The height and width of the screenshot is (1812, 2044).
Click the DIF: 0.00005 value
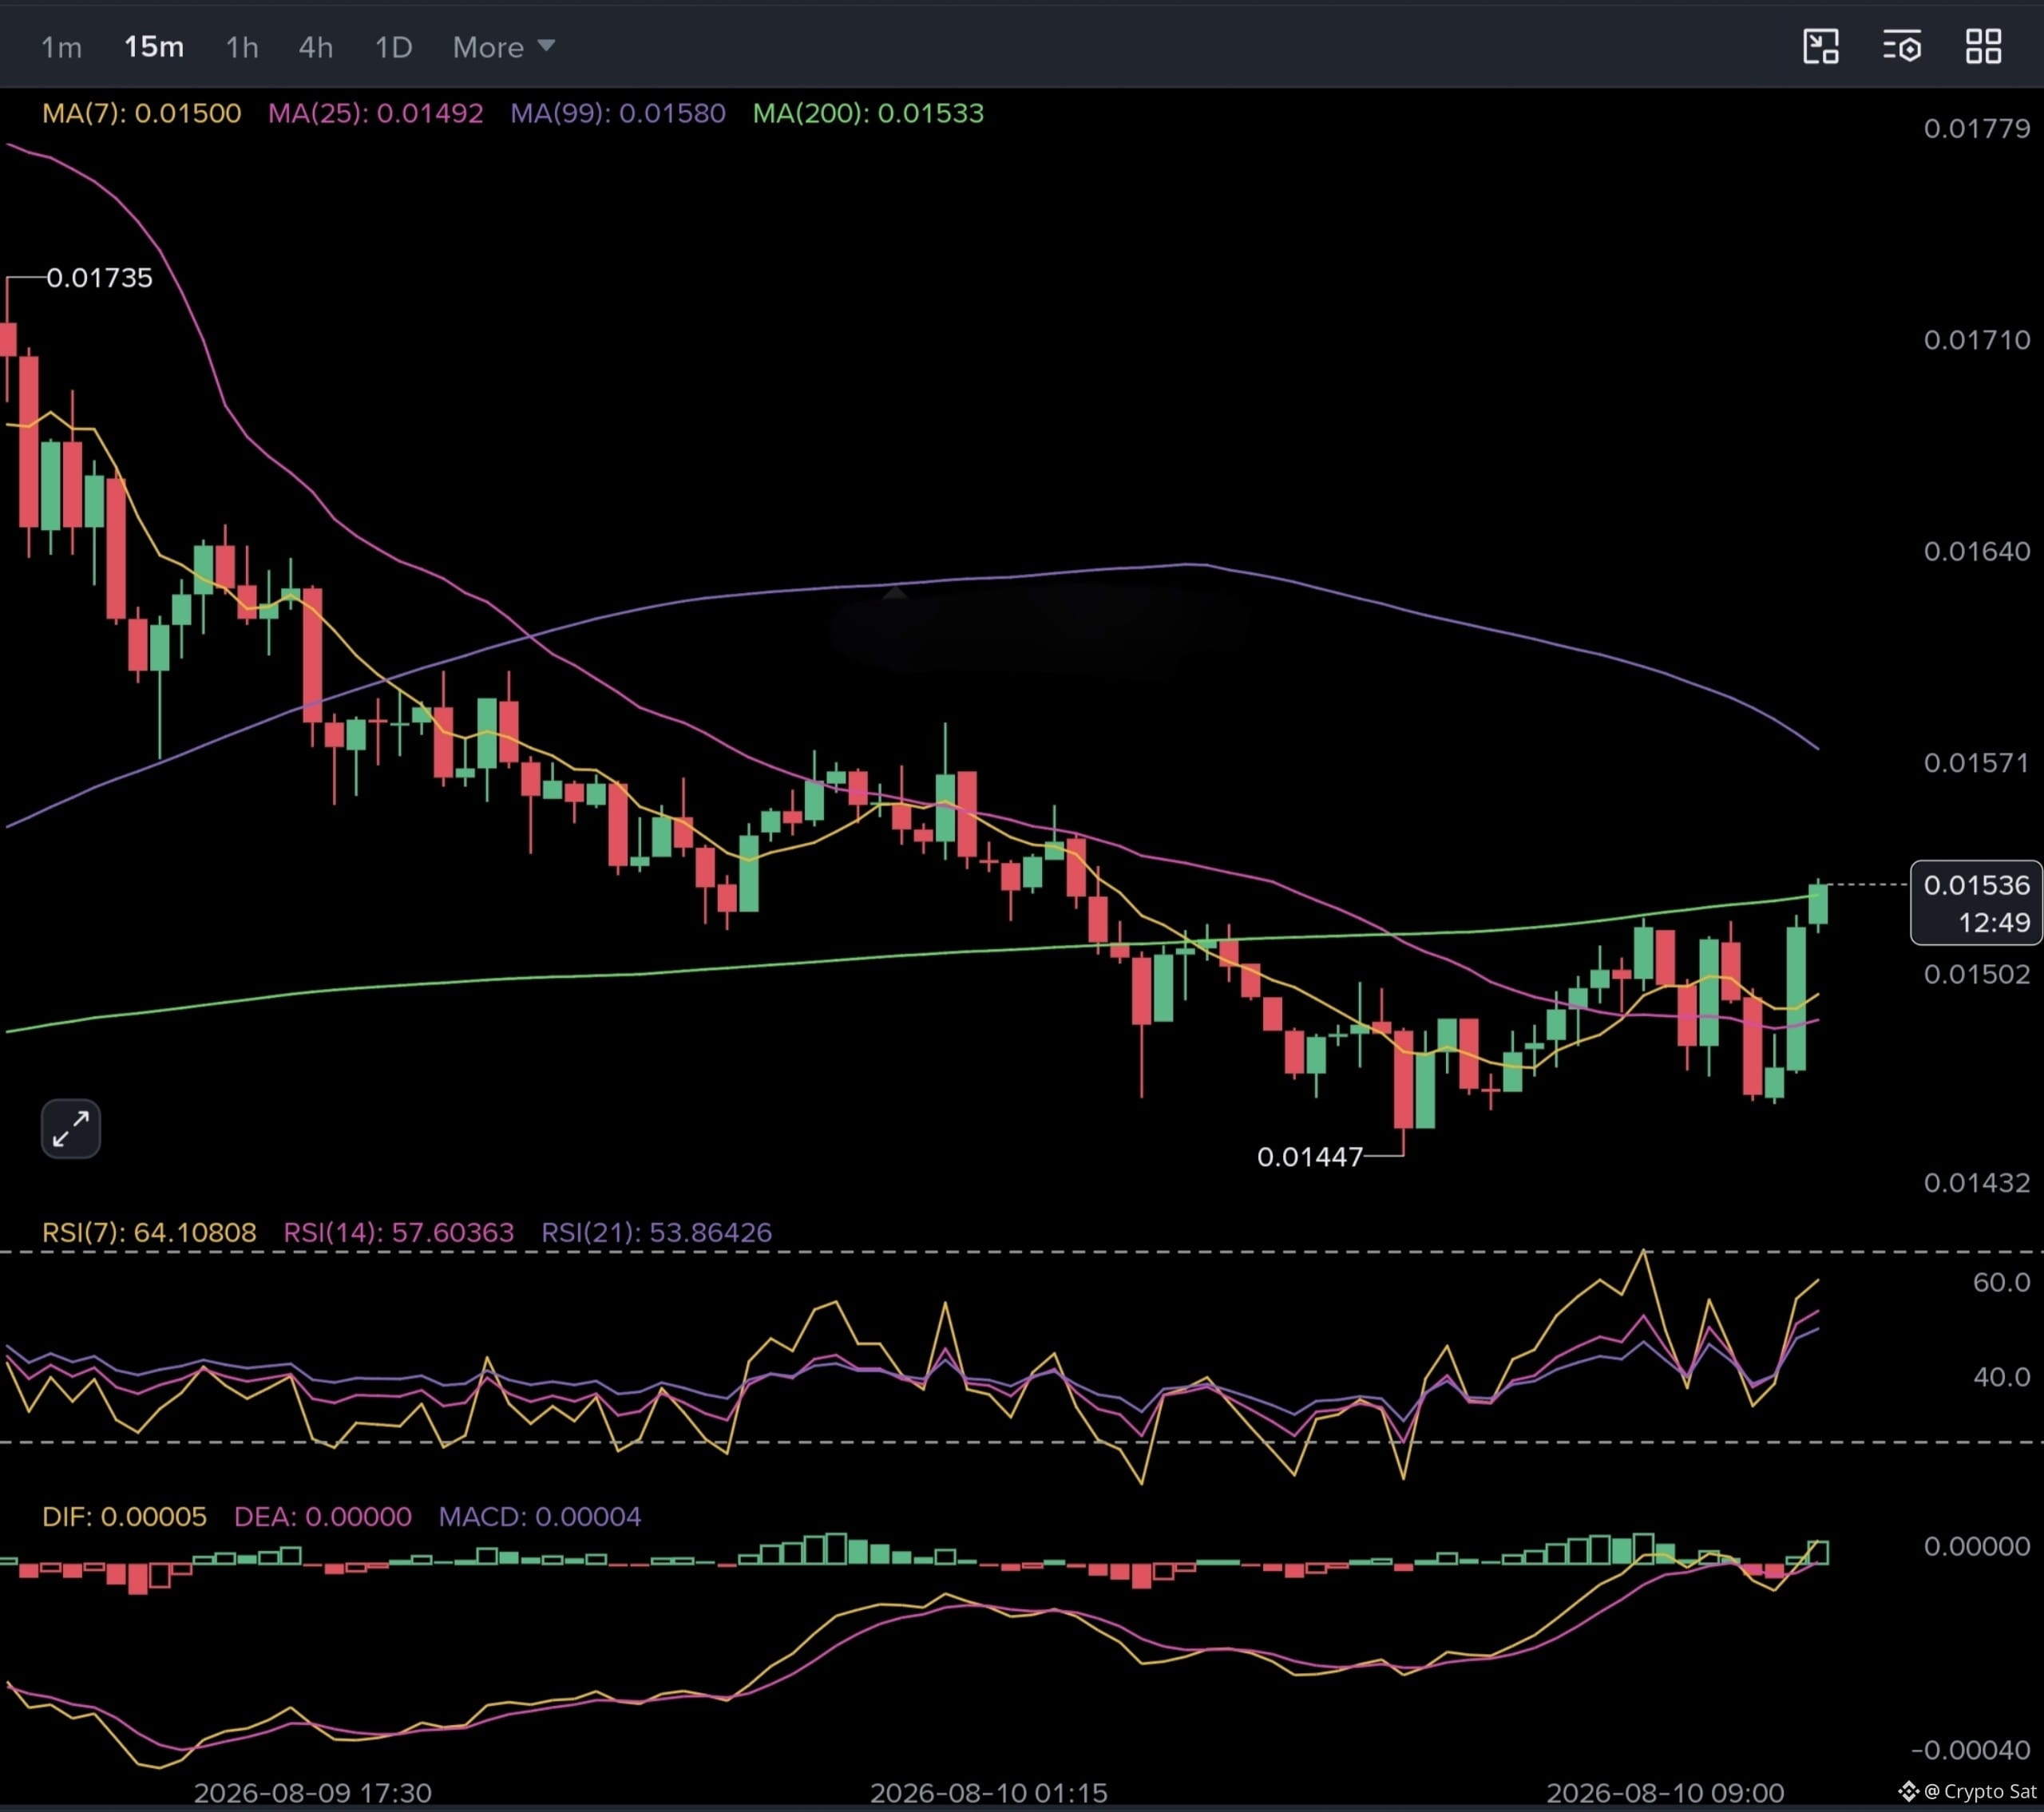coord(124,1516)
